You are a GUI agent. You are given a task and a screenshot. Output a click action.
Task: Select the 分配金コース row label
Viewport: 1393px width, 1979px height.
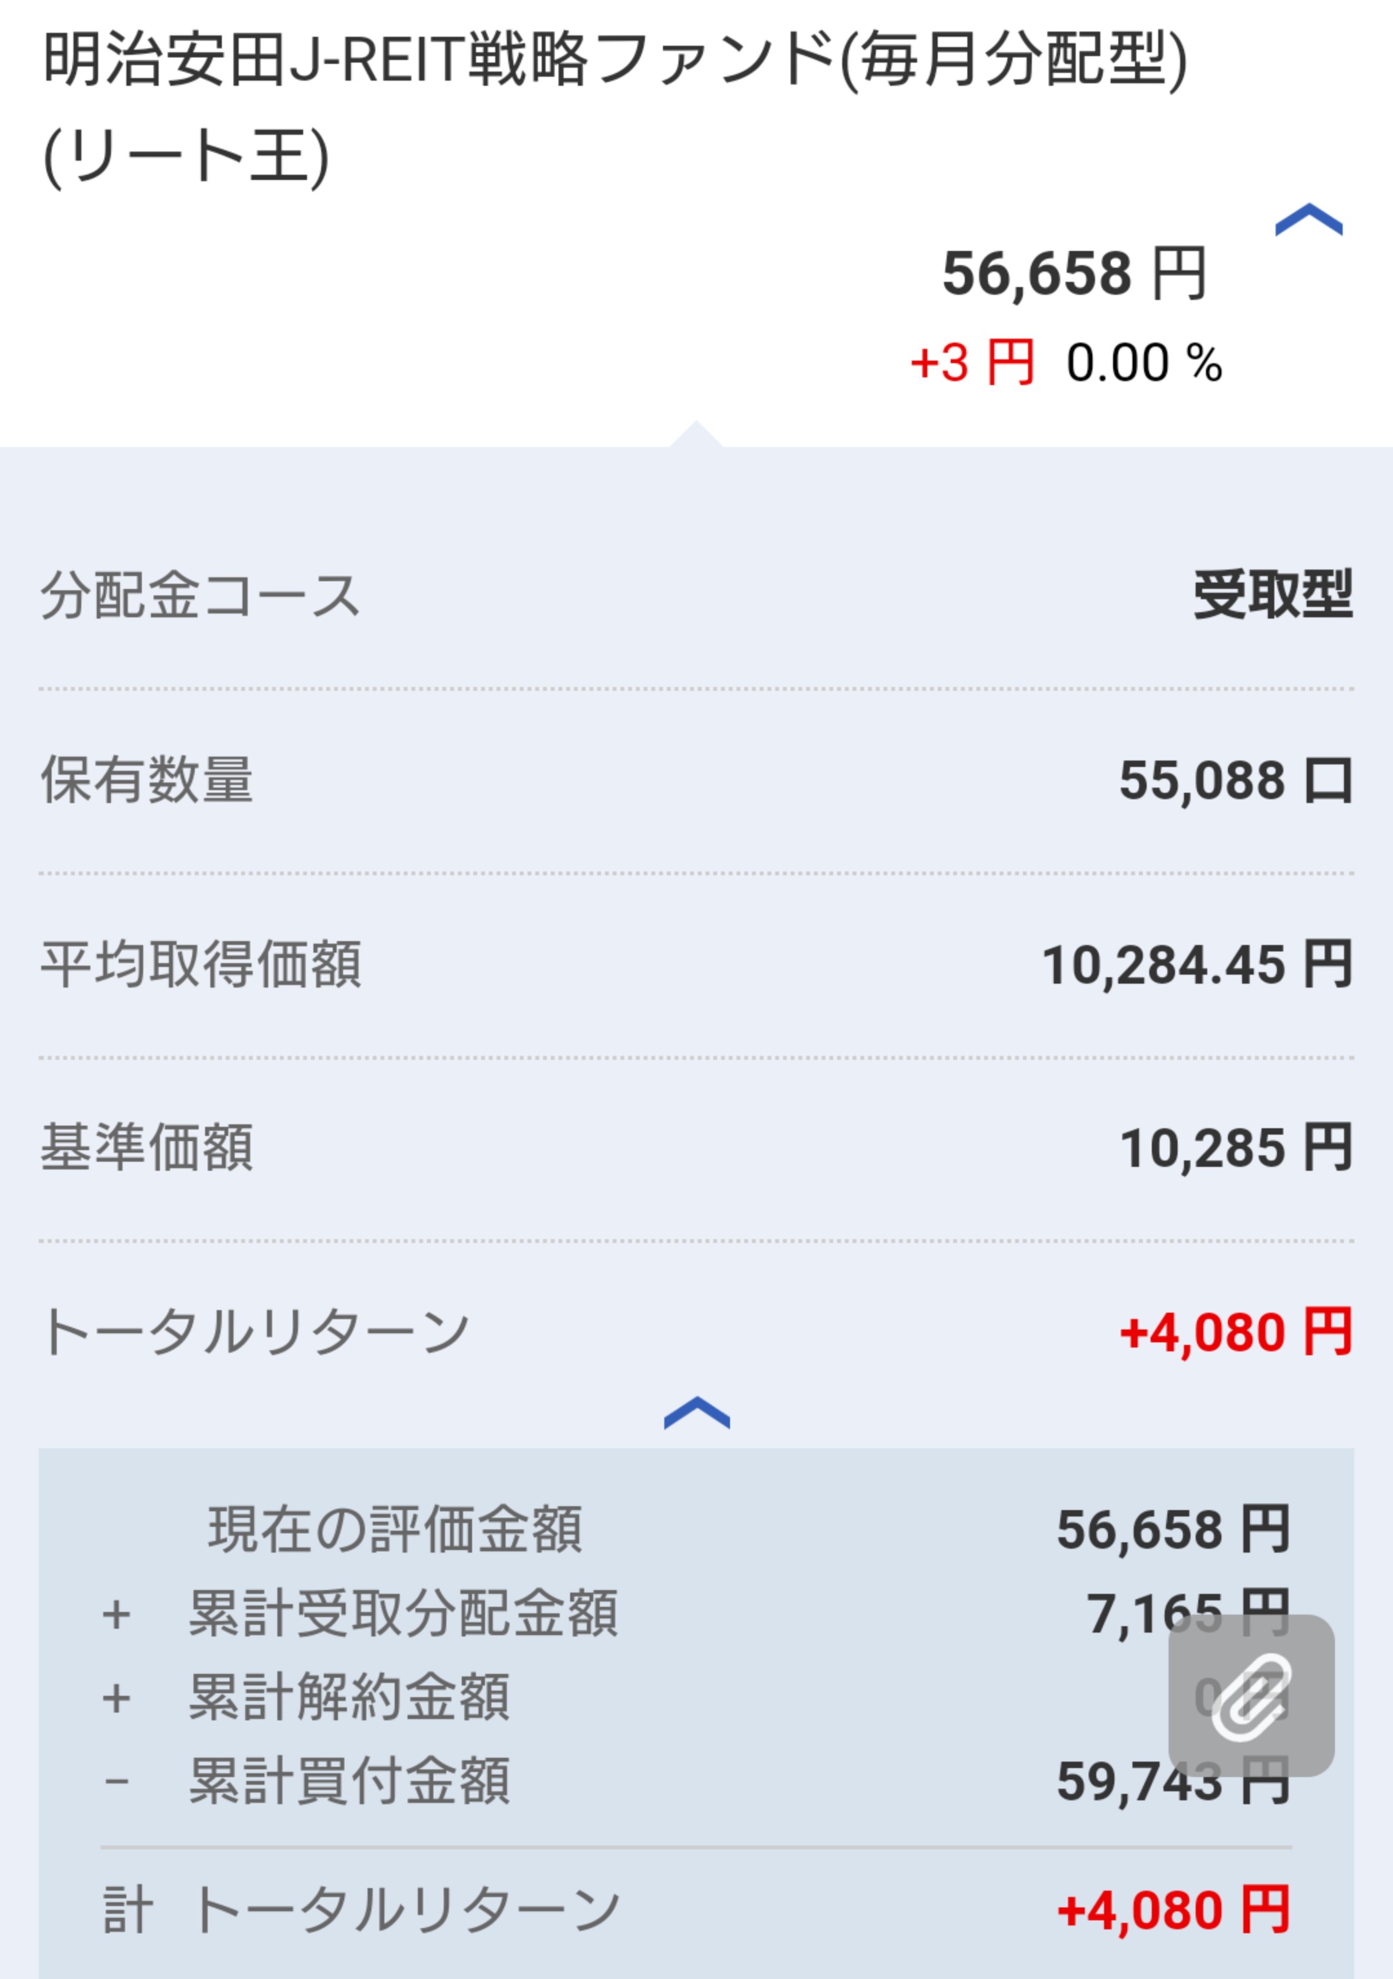point(200,595)
